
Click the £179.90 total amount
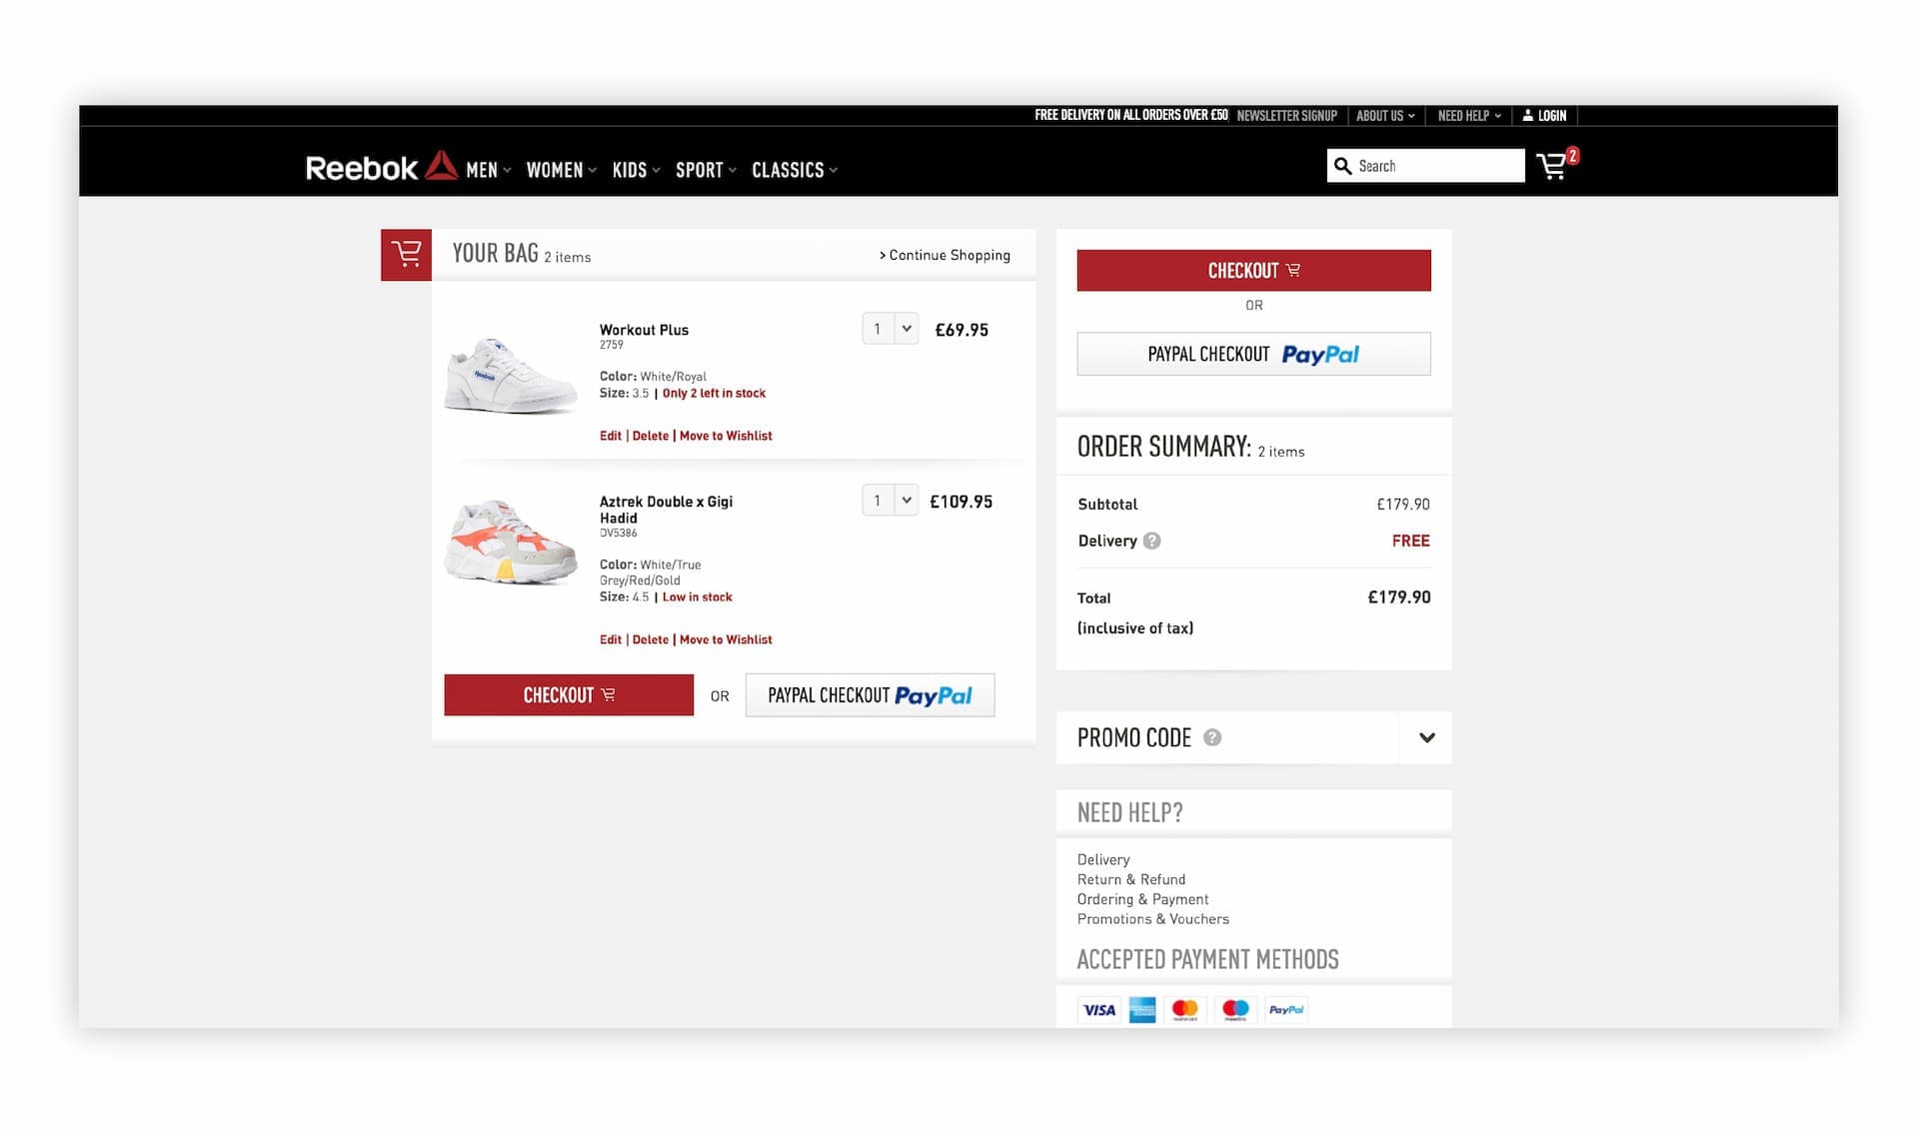click(x=1399, y=597)
